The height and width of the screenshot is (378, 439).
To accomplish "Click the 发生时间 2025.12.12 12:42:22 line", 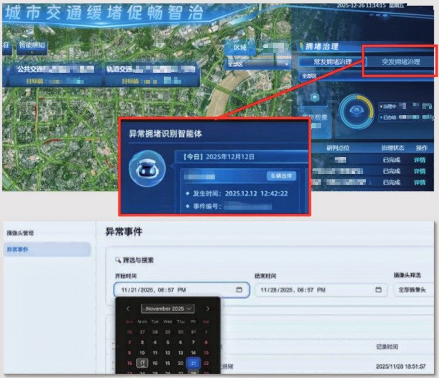I will (x=237, y=193).
